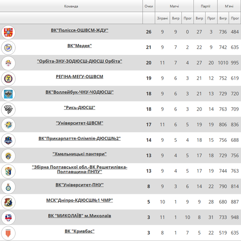This screenshot has width=241, height=241.
Task: Click the Воллейбук-ЧНУ-ЧОДЮСШ team logo
Action: tap(8, 94)
